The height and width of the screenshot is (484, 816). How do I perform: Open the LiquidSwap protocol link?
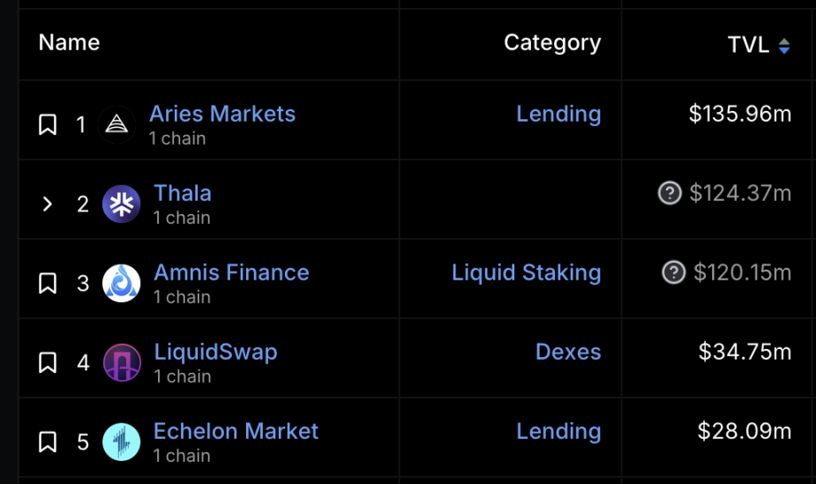point(215,352)
